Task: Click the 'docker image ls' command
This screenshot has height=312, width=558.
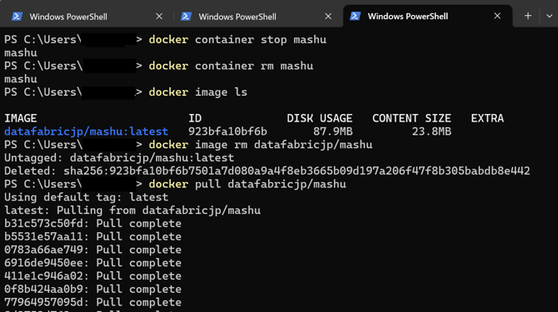Action: click(198, 92)
